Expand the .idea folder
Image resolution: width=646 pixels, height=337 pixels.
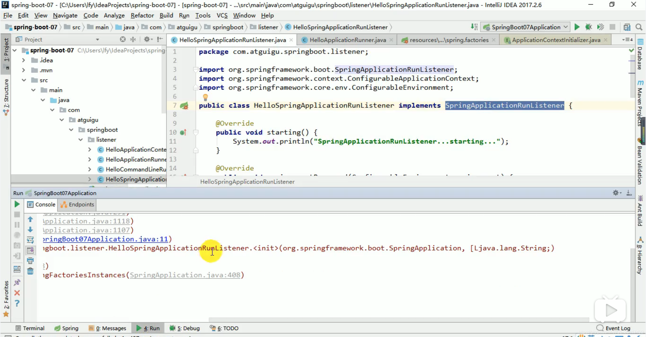[23, 60]
